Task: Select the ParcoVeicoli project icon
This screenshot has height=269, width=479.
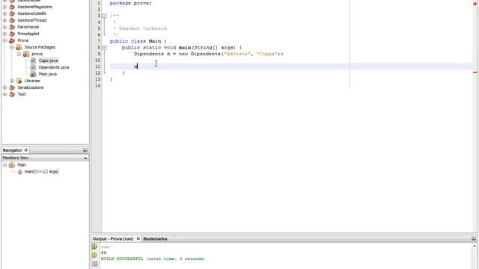Action: (x=12, y=27)
